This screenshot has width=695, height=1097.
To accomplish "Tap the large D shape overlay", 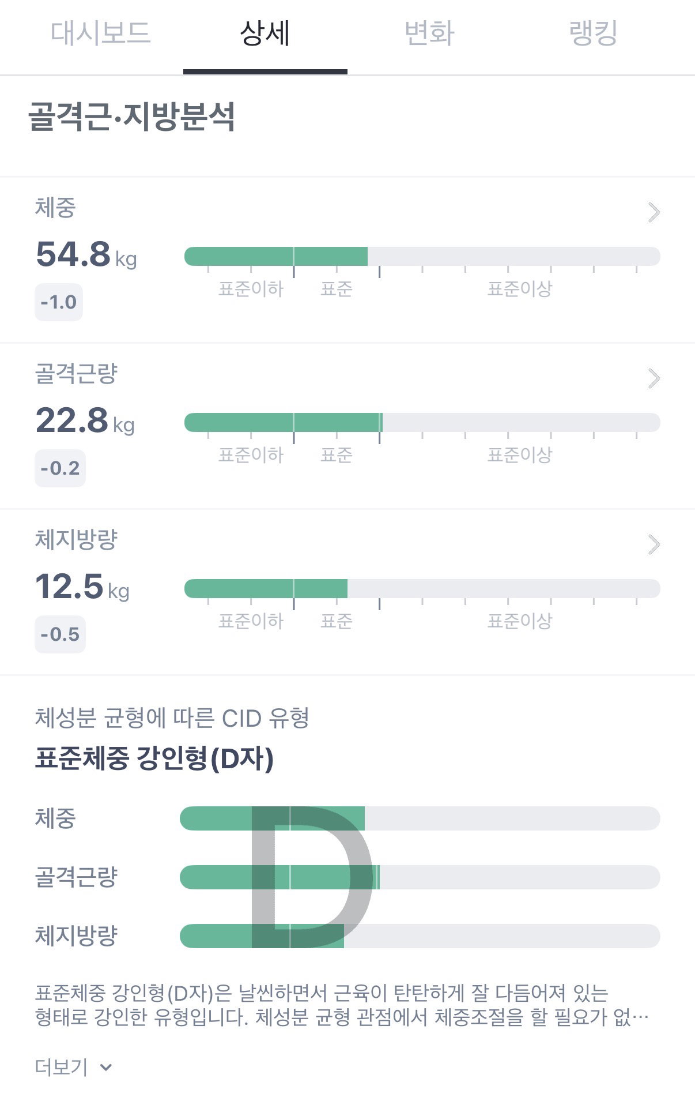I will coord(311,877).
